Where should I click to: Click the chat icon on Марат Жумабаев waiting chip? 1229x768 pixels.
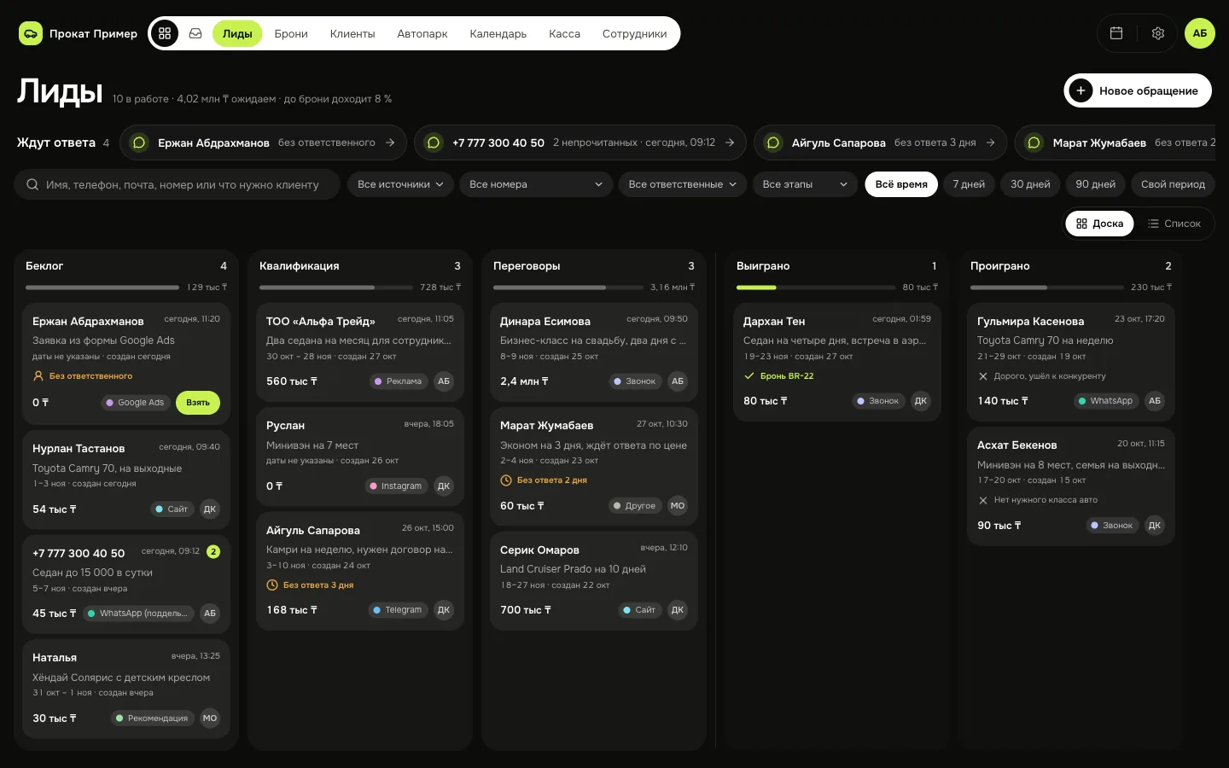pyautogui.click(x=1034, y=143)
